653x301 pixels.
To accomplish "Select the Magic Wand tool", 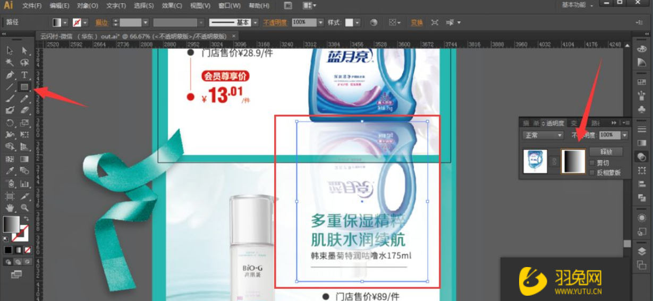I will (x=10, y=63).
